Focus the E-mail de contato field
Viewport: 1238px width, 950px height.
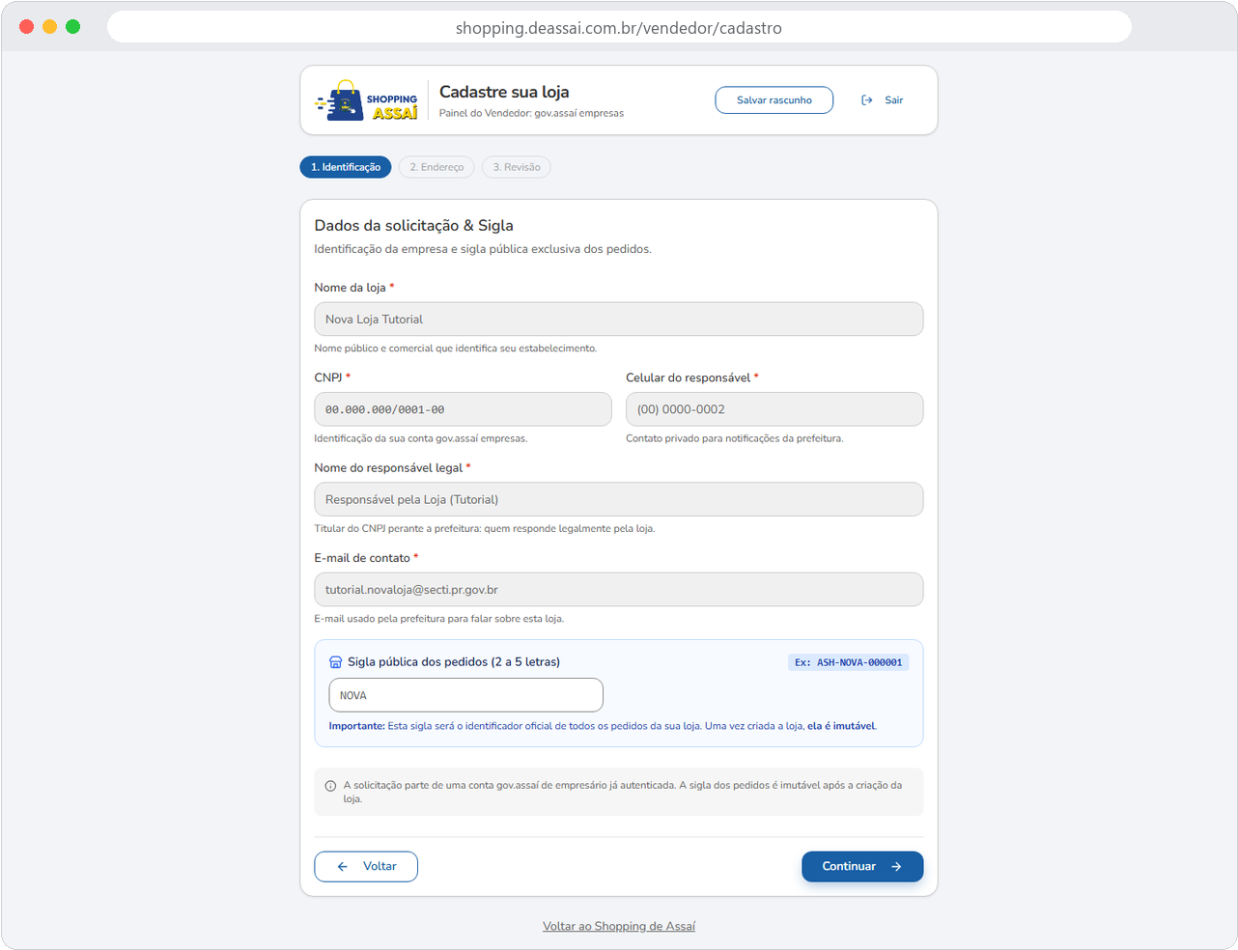click(x=619, y=590)
